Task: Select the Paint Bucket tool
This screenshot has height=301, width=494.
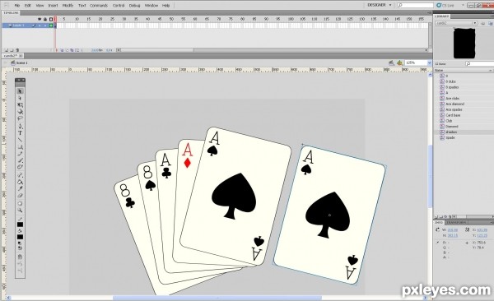Action: (x=20, y=182)
